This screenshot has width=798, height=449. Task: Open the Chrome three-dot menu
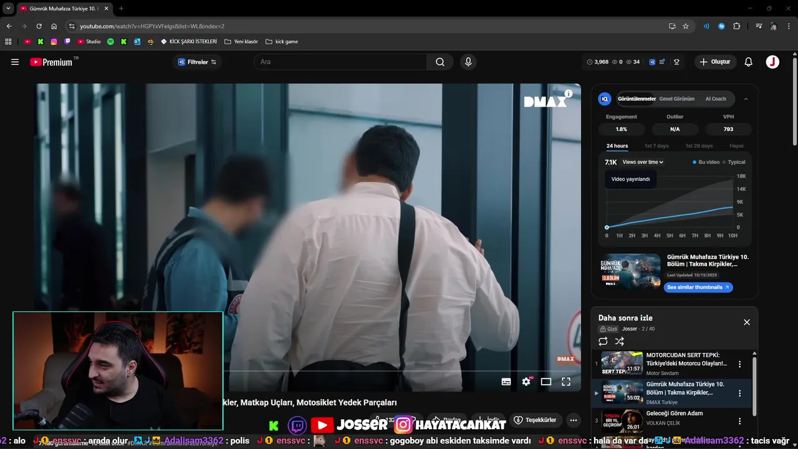789,26
